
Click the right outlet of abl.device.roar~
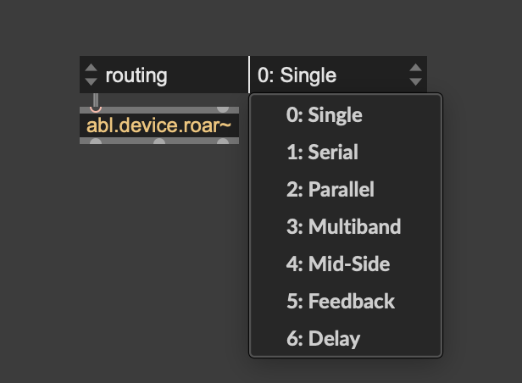(x=222, y=142)
